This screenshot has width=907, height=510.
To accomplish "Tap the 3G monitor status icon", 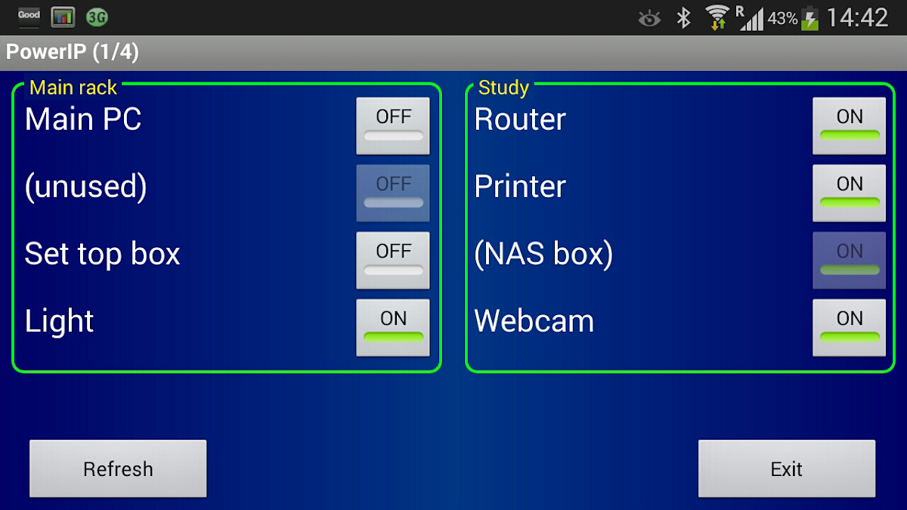I will (x=97, y=17).
